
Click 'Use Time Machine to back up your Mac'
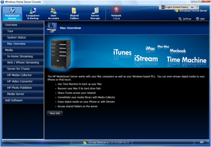[x=80, y=84]
